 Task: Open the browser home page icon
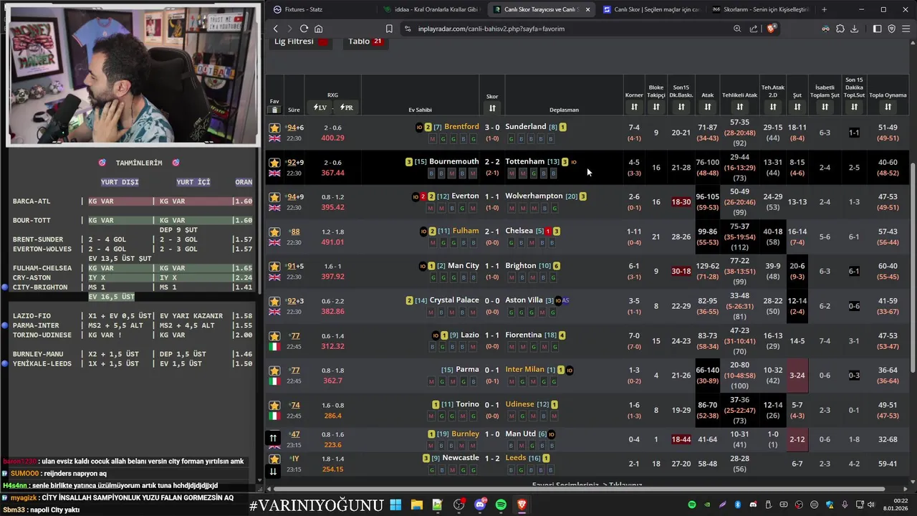pyautogui.click(x=319, y=29)
